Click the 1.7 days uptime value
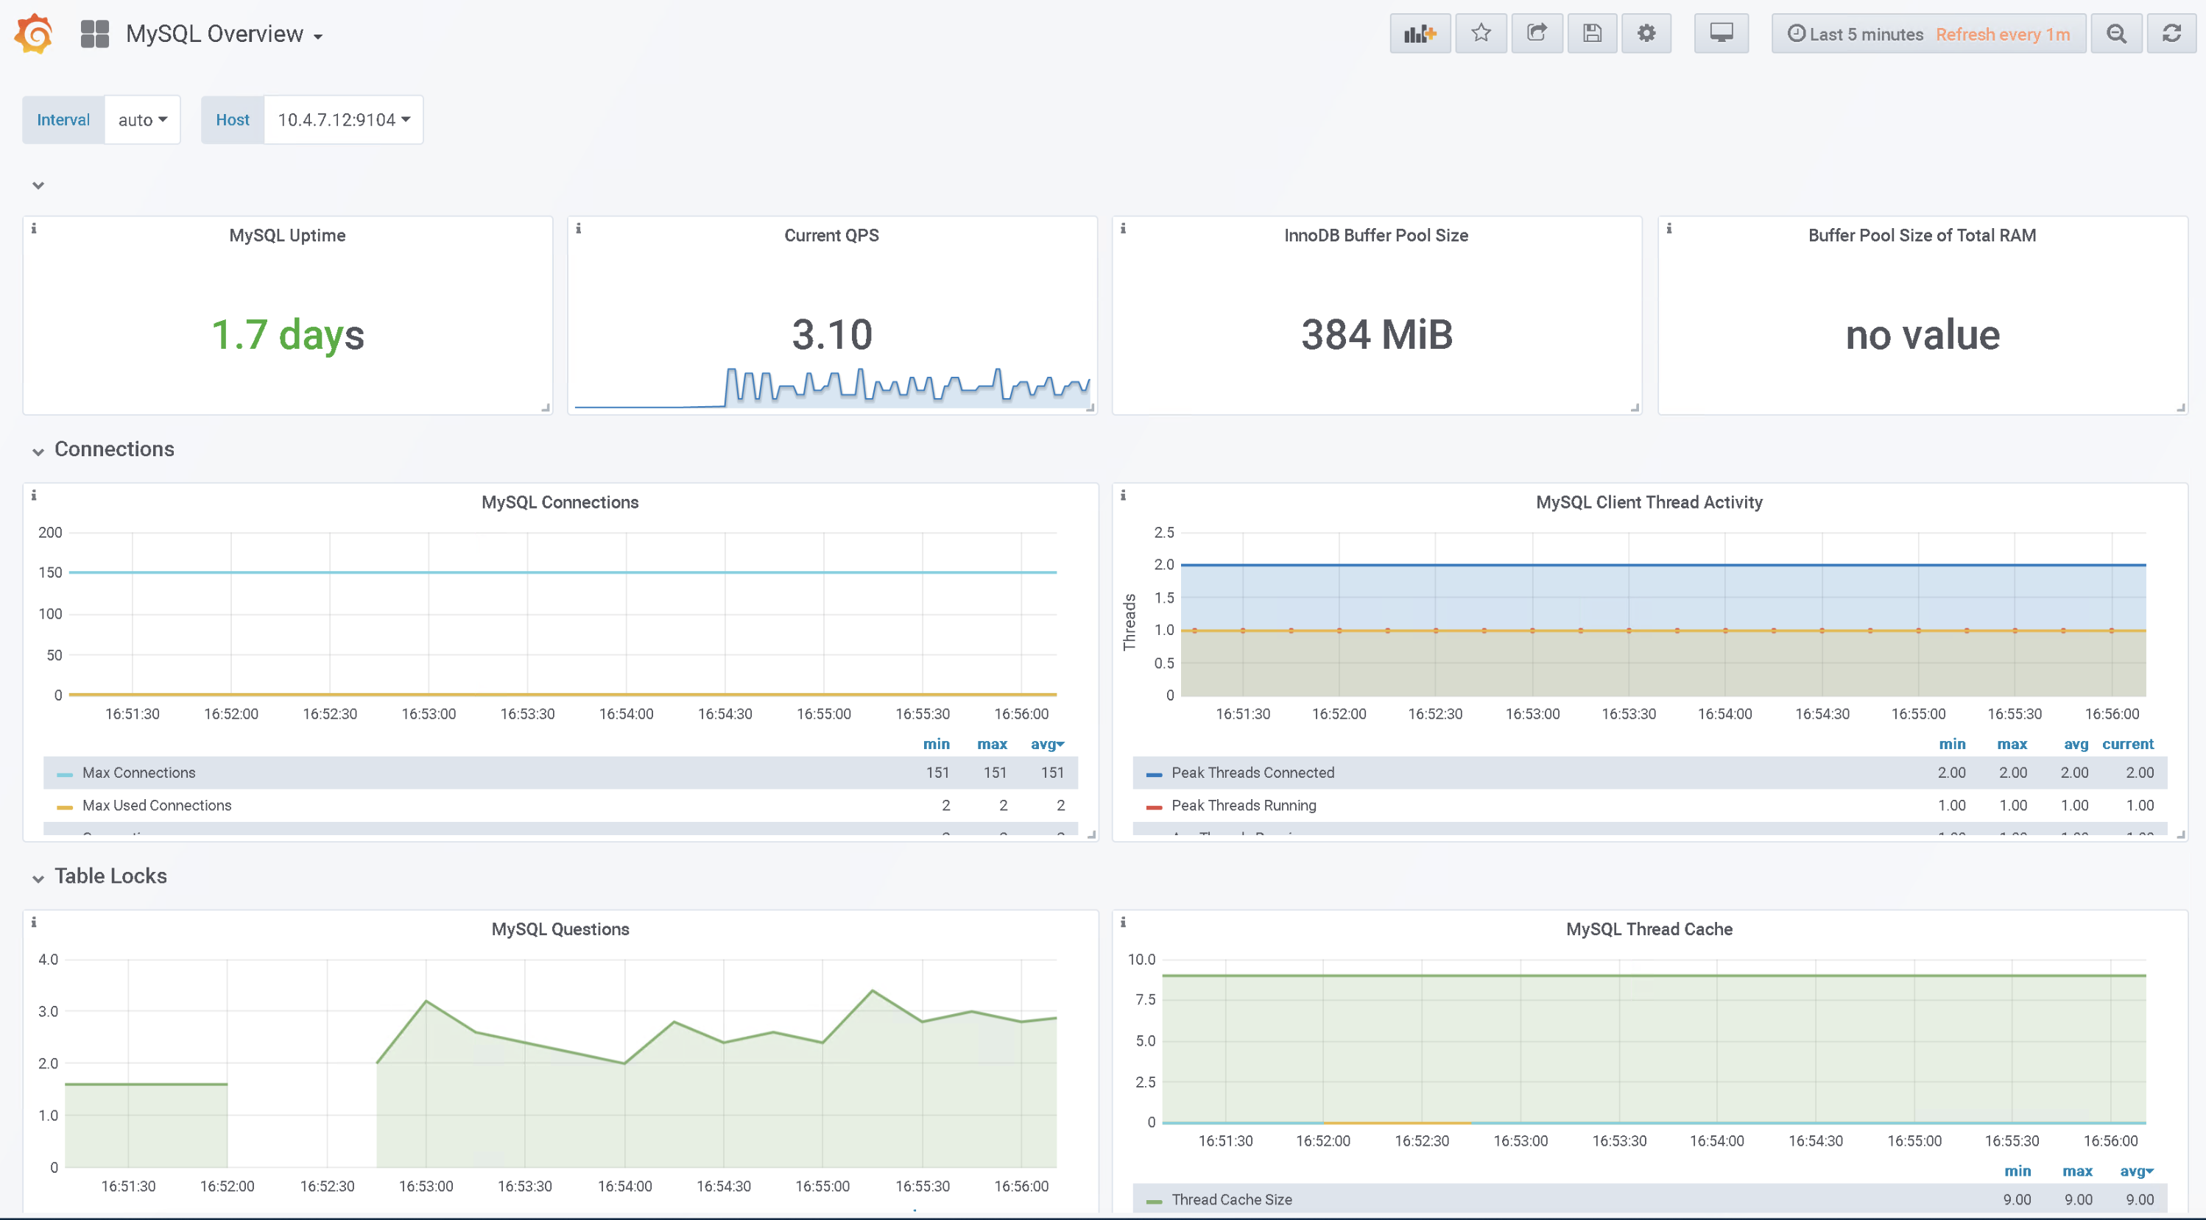2206x1220 pixels. tap(288, 335)
